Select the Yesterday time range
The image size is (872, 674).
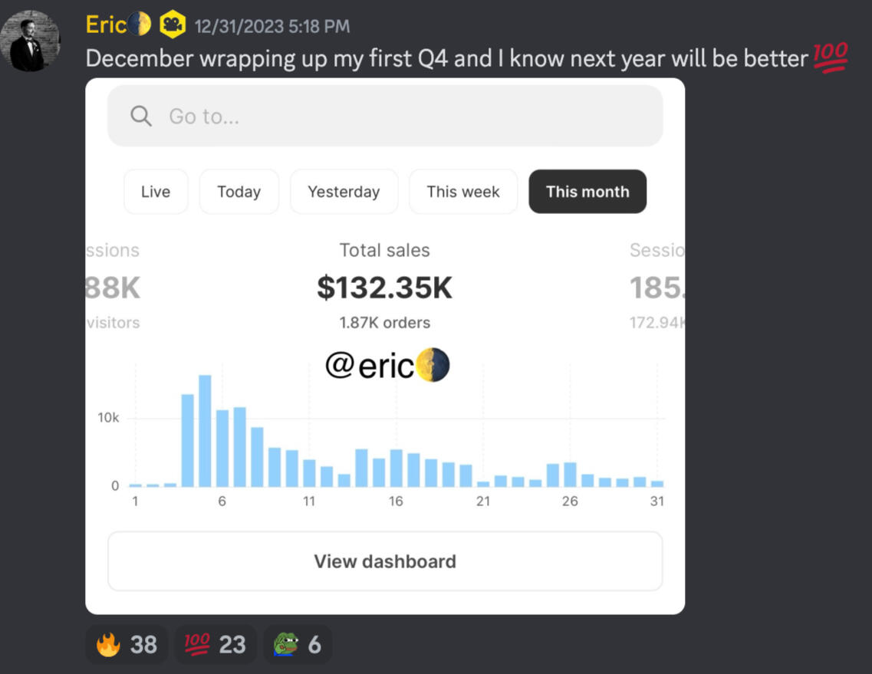click(344, 192)
